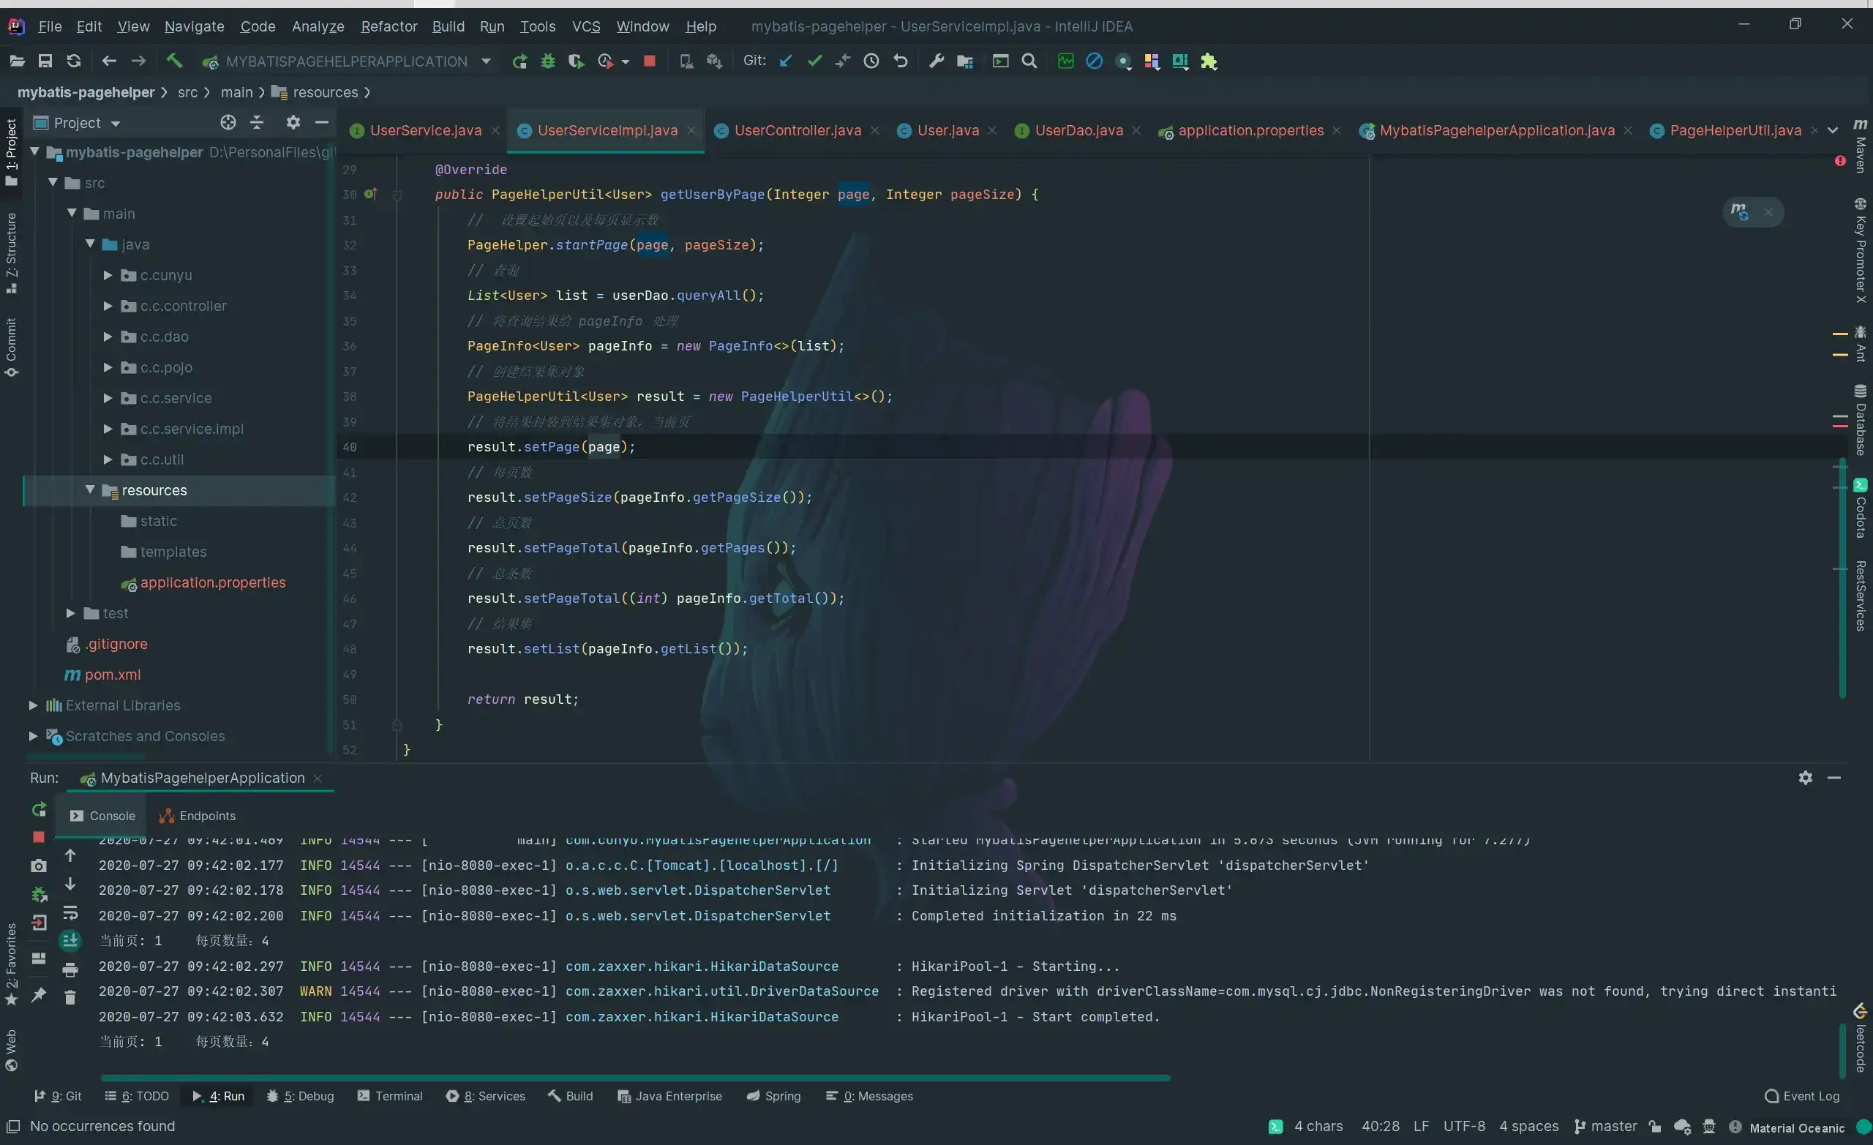Open Search Everywhere magnifier icon
Image resolution: width=1873 pixels, height=1145 pixels.
[x=1029, y=61]
